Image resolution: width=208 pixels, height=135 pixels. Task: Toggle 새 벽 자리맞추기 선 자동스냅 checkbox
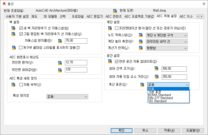click(x=21, y=28)
